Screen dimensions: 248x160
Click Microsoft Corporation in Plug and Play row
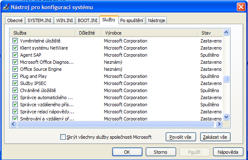click(x=125, y=76)
